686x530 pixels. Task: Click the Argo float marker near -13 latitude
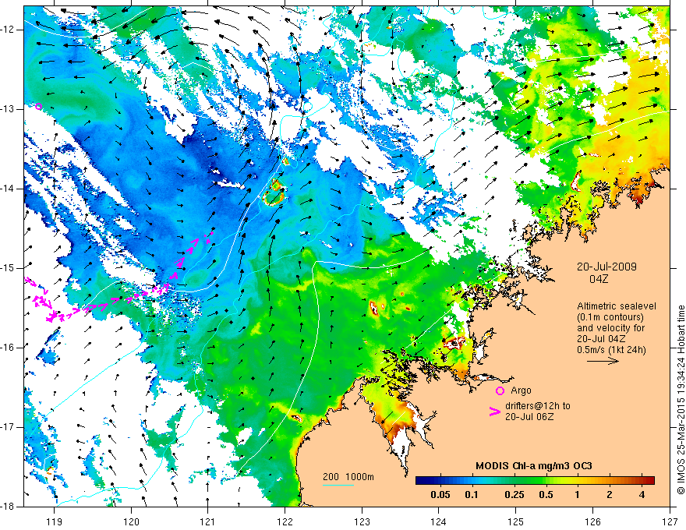[x=38, y=106]
